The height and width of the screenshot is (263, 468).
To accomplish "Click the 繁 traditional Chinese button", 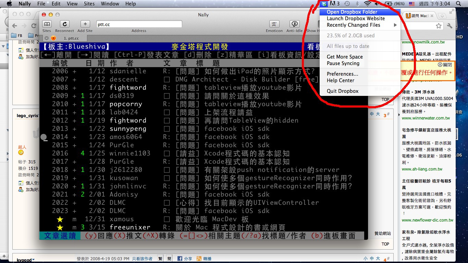I will click(x=160, y=259).
